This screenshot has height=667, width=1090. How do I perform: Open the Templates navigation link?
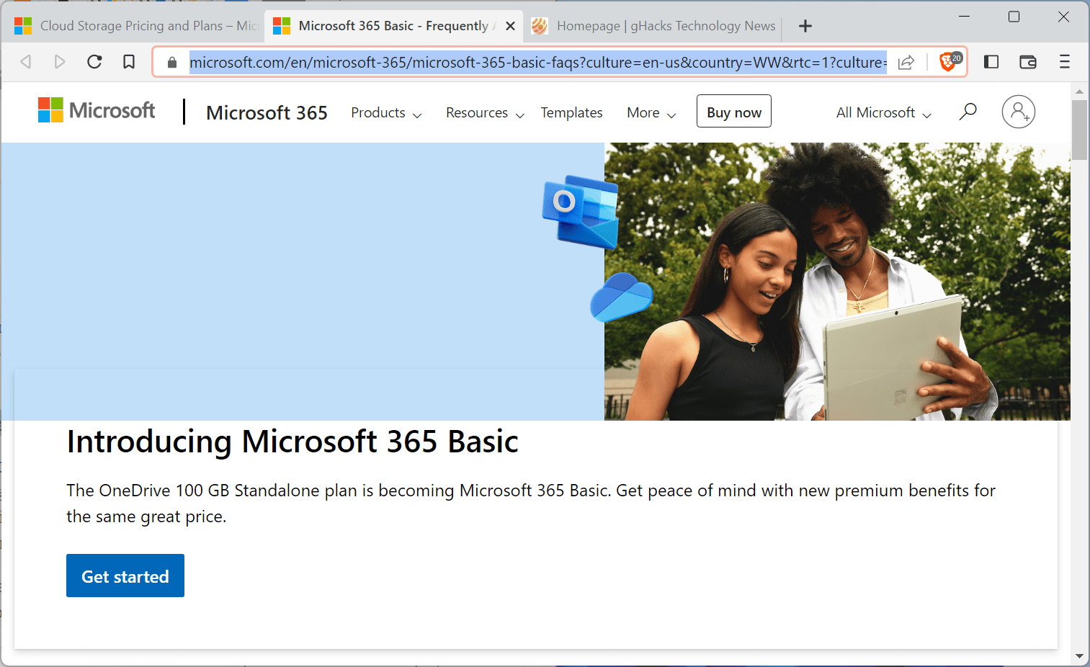click(571, 113)
